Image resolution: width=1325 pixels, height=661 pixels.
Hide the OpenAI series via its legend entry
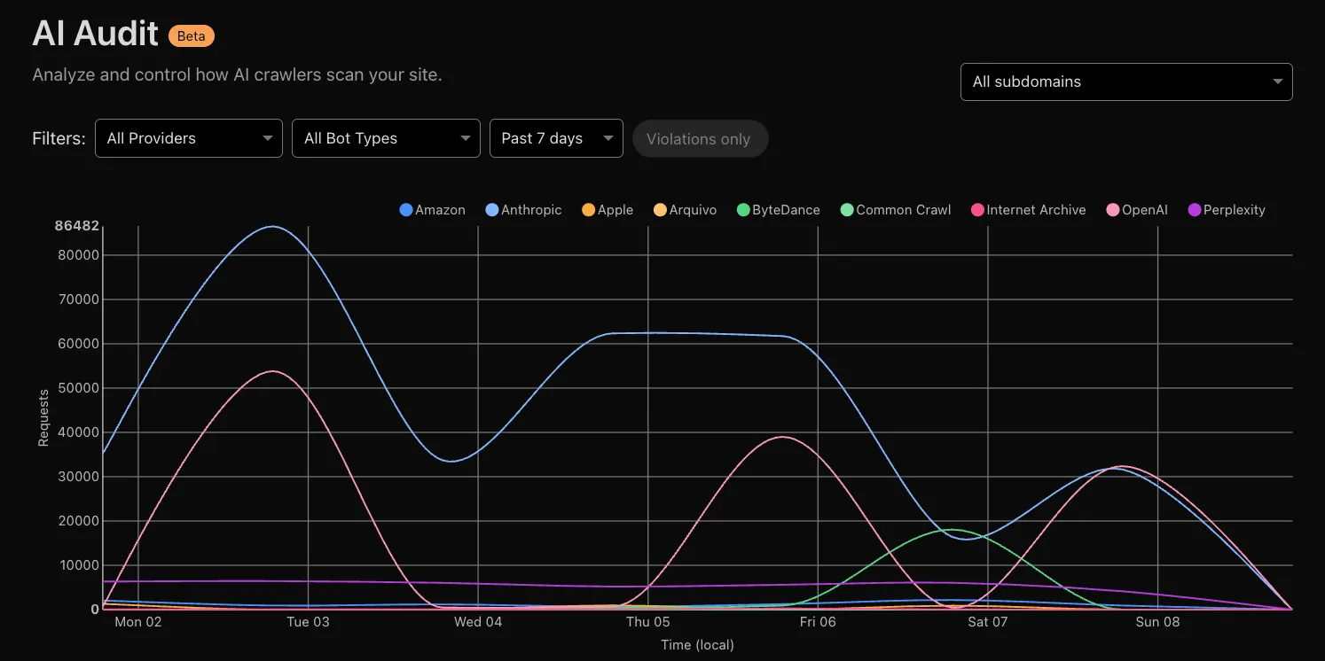pos(1138,209)
